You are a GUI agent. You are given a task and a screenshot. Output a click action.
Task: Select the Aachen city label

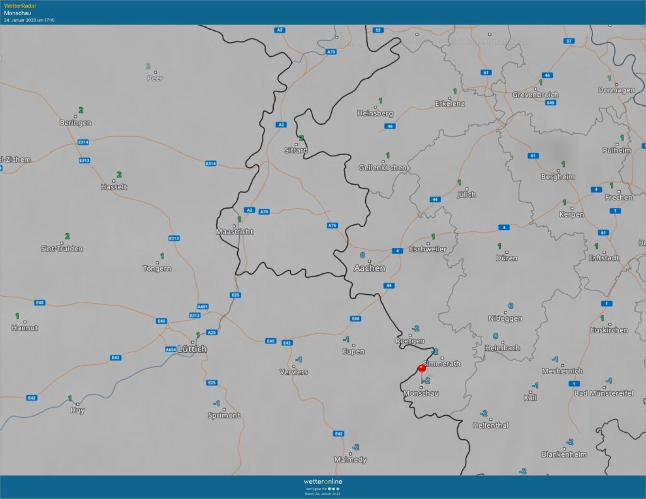pos(370,268)
